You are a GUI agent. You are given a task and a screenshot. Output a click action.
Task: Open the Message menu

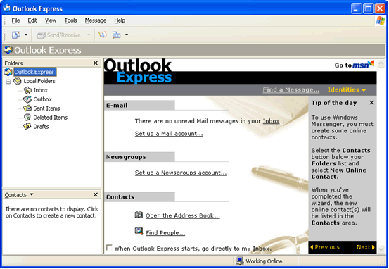(96, 20)
